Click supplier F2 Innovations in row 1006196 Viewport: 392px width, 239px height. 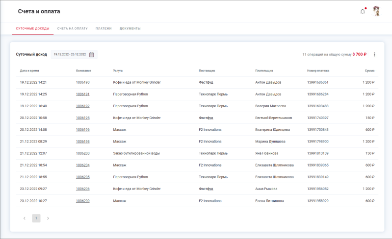(210, 130)
